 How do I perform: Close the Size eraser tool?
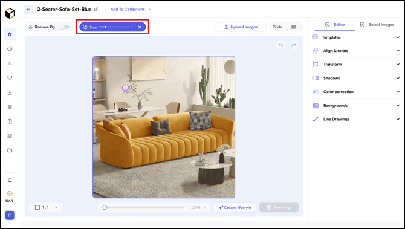[x=140, y=27]
